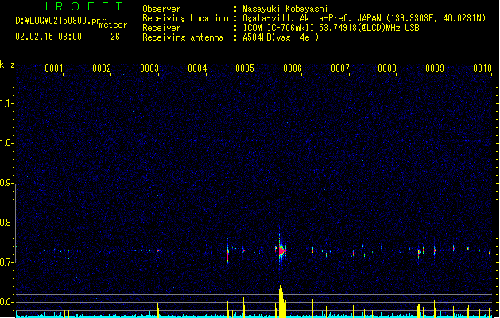
Task: Click the tallest yellow power spike under the 0806 echo
Action: click(x=281, y=302)
